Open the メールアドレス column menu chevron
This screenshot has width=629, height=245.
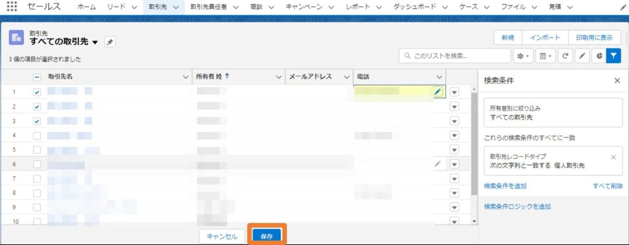pos(346,77)
